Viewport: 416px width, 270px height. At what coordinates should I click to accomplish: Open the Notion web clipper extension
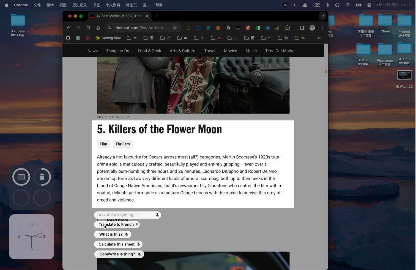tap(228, 28)
